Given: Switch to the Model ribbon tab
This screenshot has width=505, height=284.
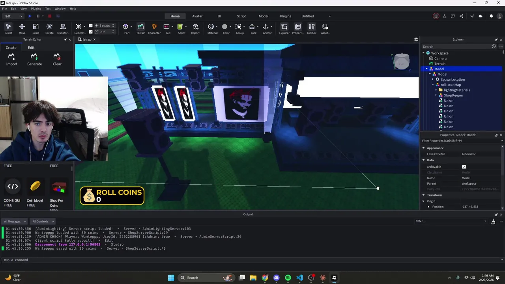Looking at the screenshot, I should (x=263, y=16).
